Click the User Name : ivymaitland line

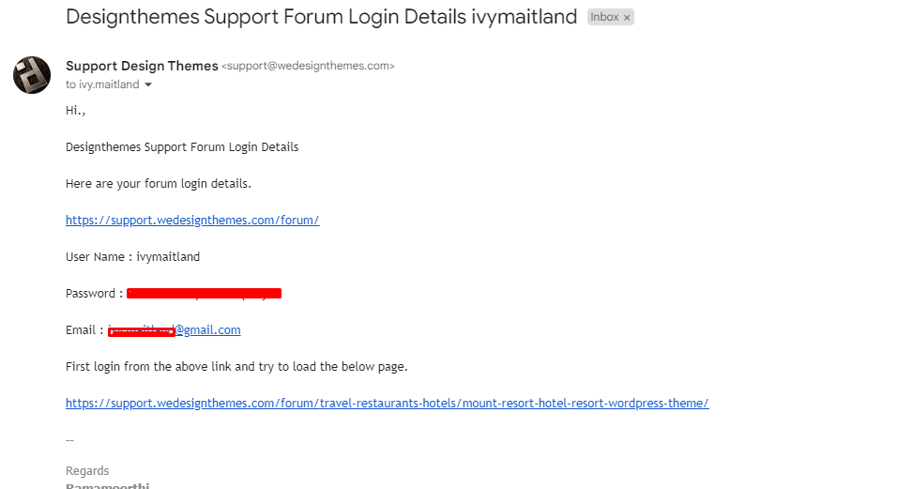(x=133, y=256)
